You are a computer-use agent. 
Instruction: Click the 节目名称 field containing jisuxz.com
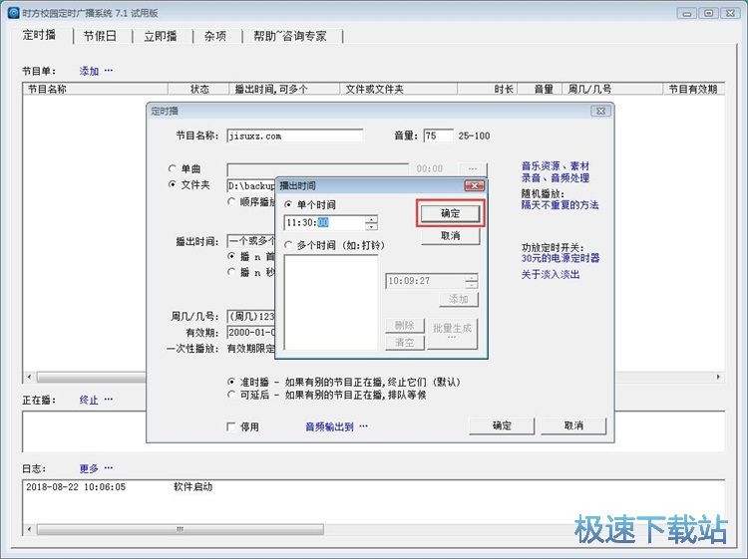[295, 136]
